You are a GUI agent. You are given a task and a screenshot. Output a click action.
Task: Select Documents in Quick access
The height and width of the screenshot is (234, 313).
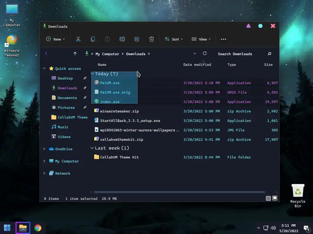pyautogui.click(x=67, y=98)
